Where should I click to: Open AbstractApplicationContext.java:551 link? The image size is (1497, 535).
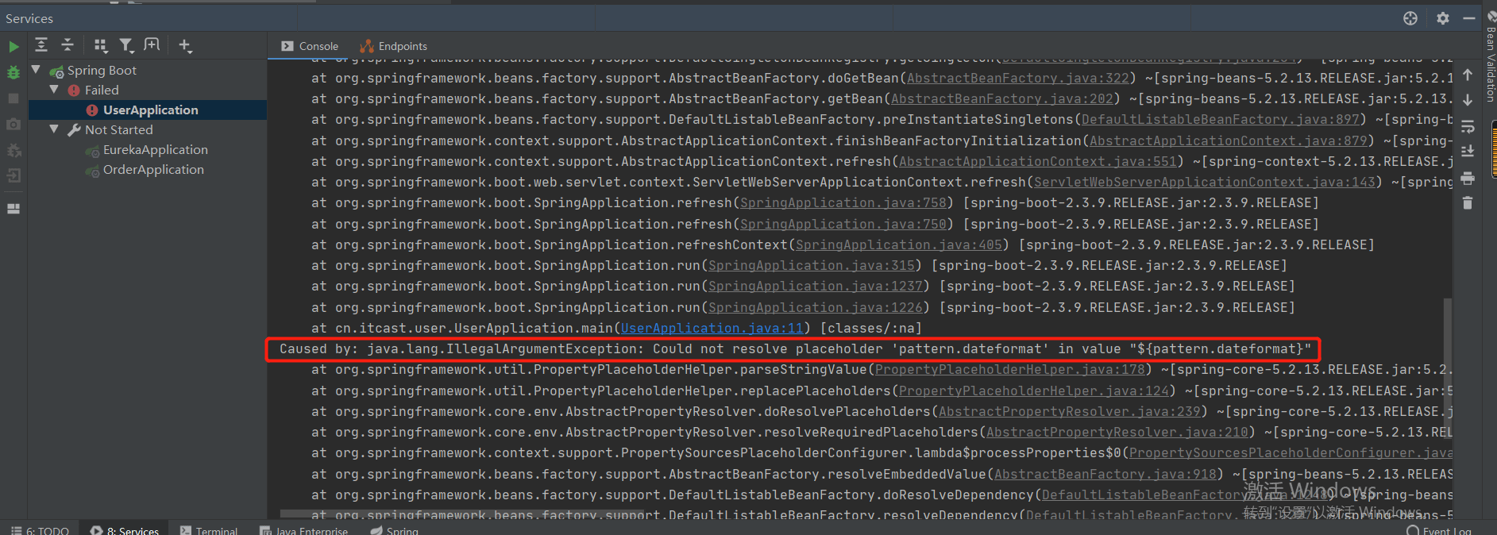[1037, 161]
